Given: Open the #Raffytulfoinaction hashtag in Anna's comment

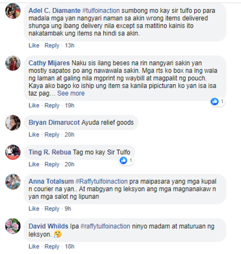Looking at the screenshot, I should coord(102,182).
